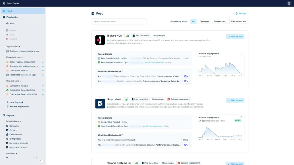This screenshot has width=294, height=165.
Task: Mark iSolved HCM as read
Action: (235, 37)
